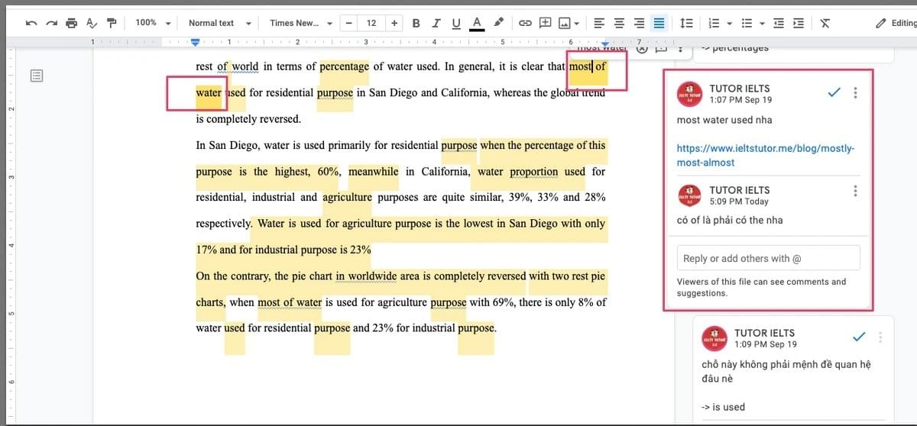
Task: Open more options on 5:09 PM reply
Action: click(x=855, y=191)
